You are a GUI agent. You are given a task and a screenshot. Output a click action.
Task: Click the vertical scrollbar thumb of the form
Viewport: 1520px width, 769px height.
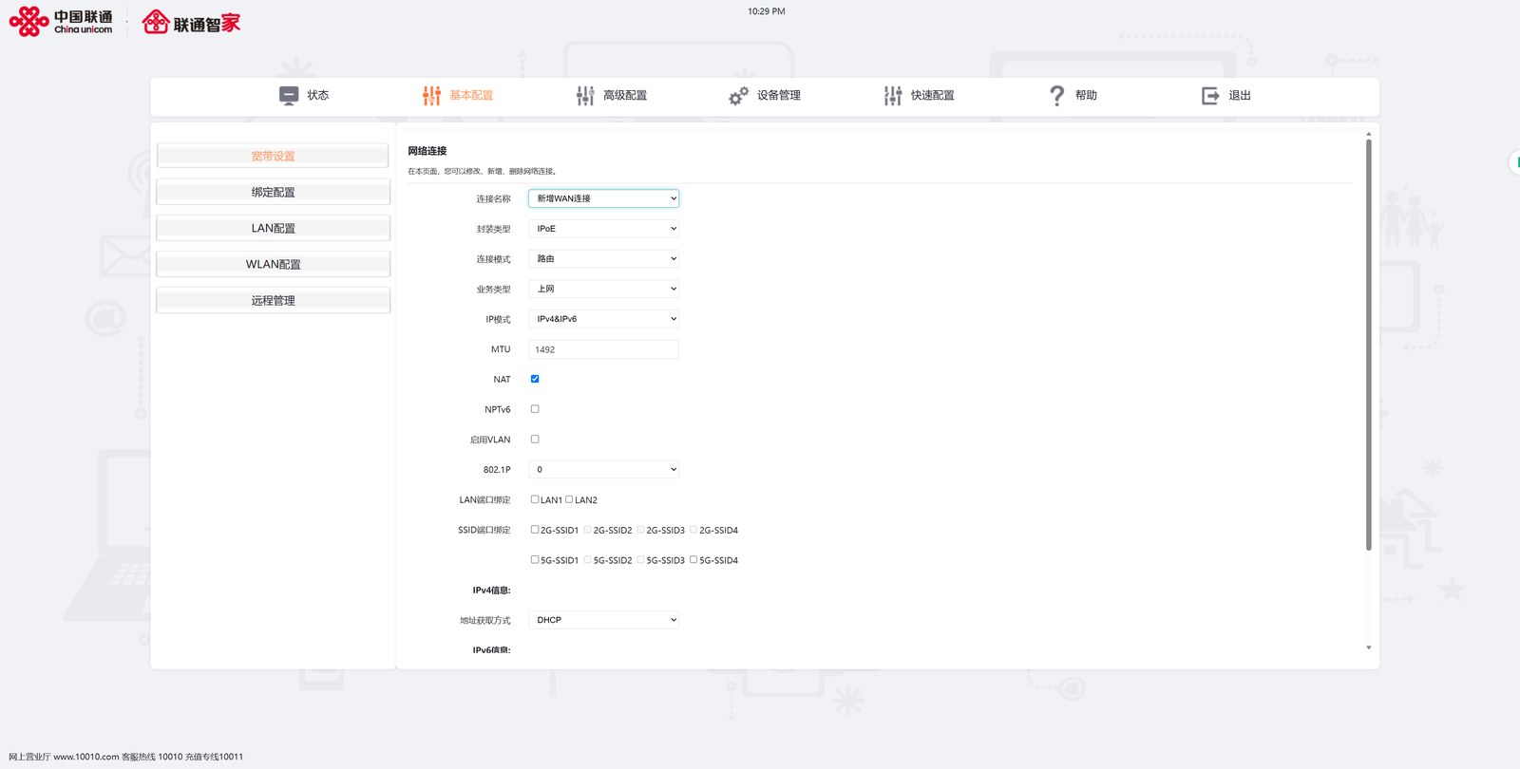point(1369,345)
